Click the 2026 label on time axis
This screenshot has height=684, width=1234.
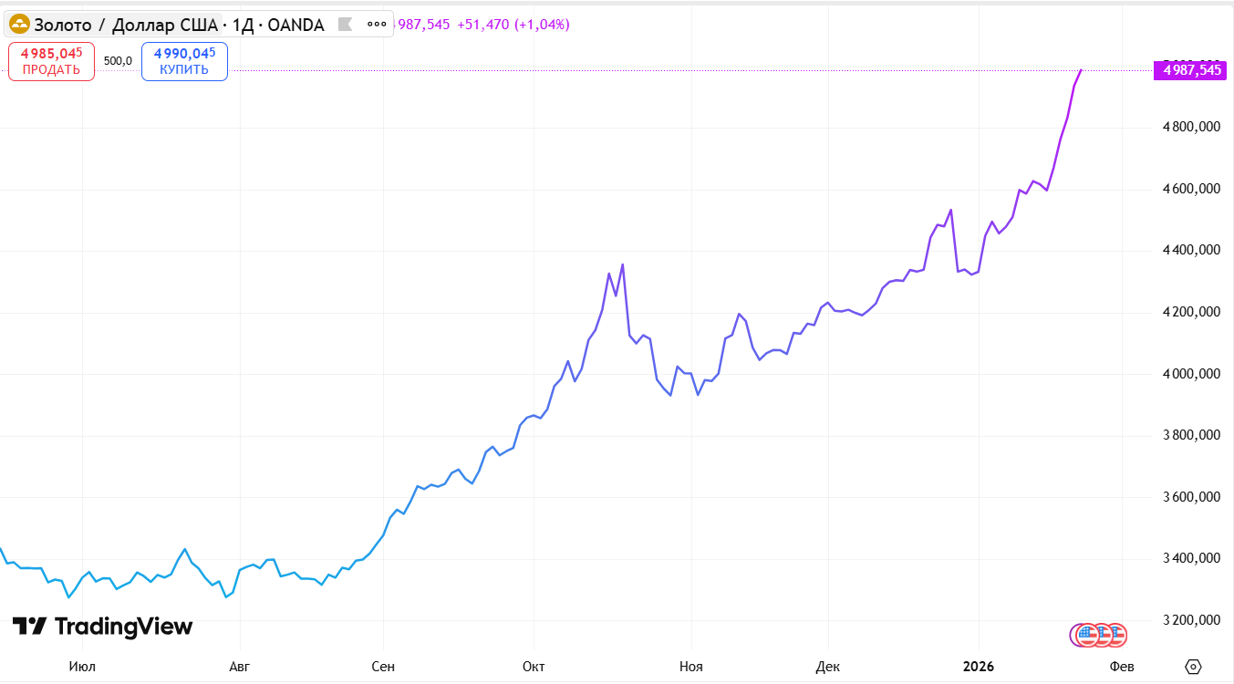pyautogui.click(x=979, y=667)
